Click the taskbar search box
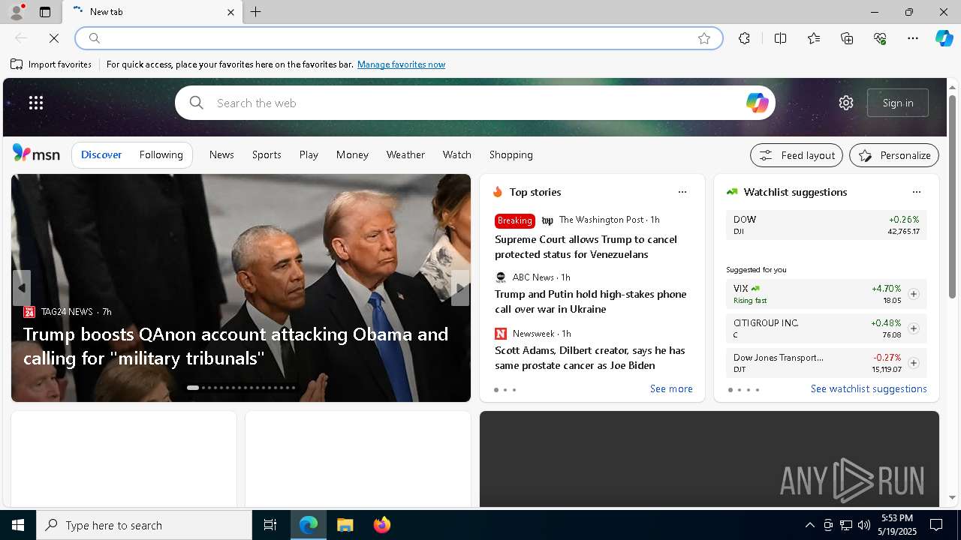The height and width of the screenshot is (540, 961). 144,525
